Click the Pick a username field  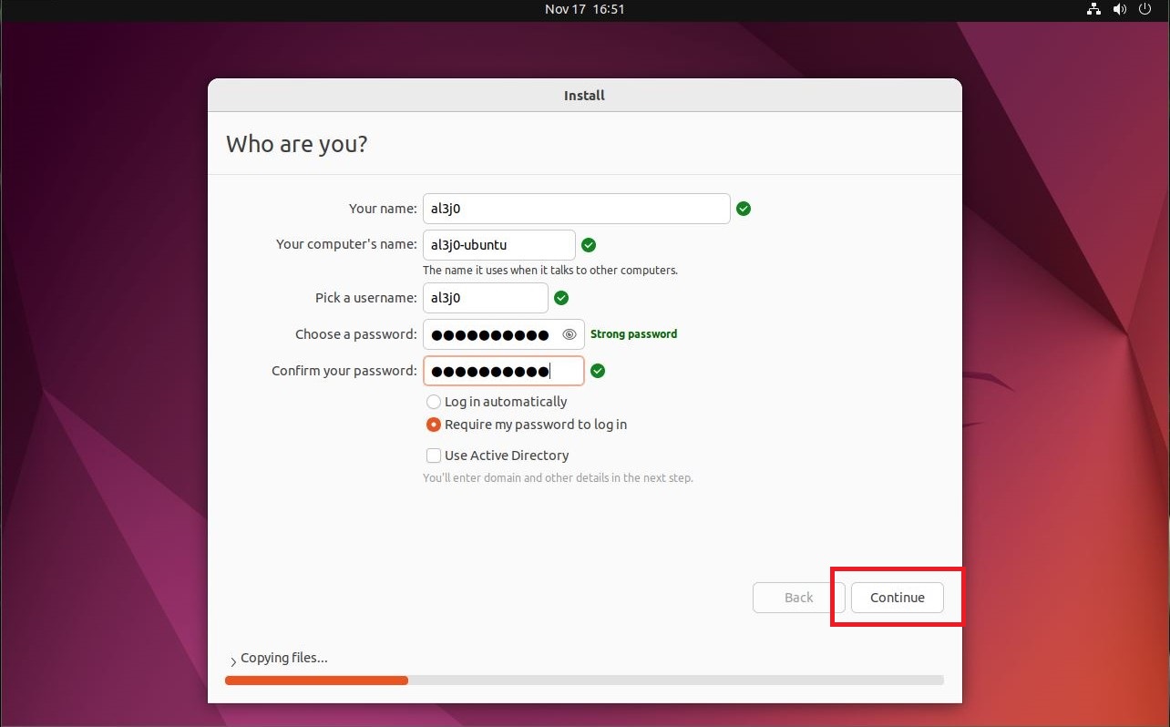click(x=486, y=298)
